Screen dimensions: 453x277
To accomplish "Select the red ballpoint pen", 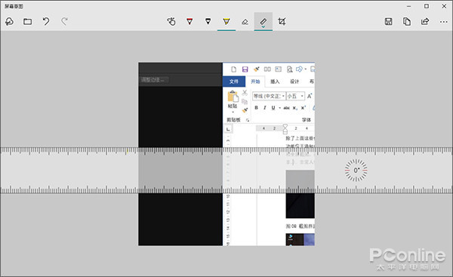I will tap(190, 21).
